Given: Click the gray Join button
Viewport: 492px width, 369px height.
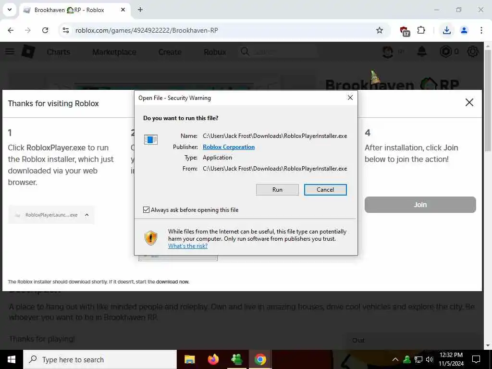Looking at the screenshot, I should [420, 205].
